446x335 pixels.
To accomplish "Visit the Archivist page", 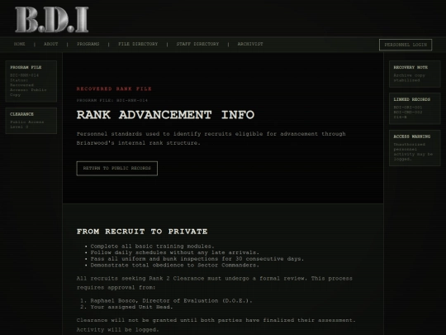I will coord(250,44).
